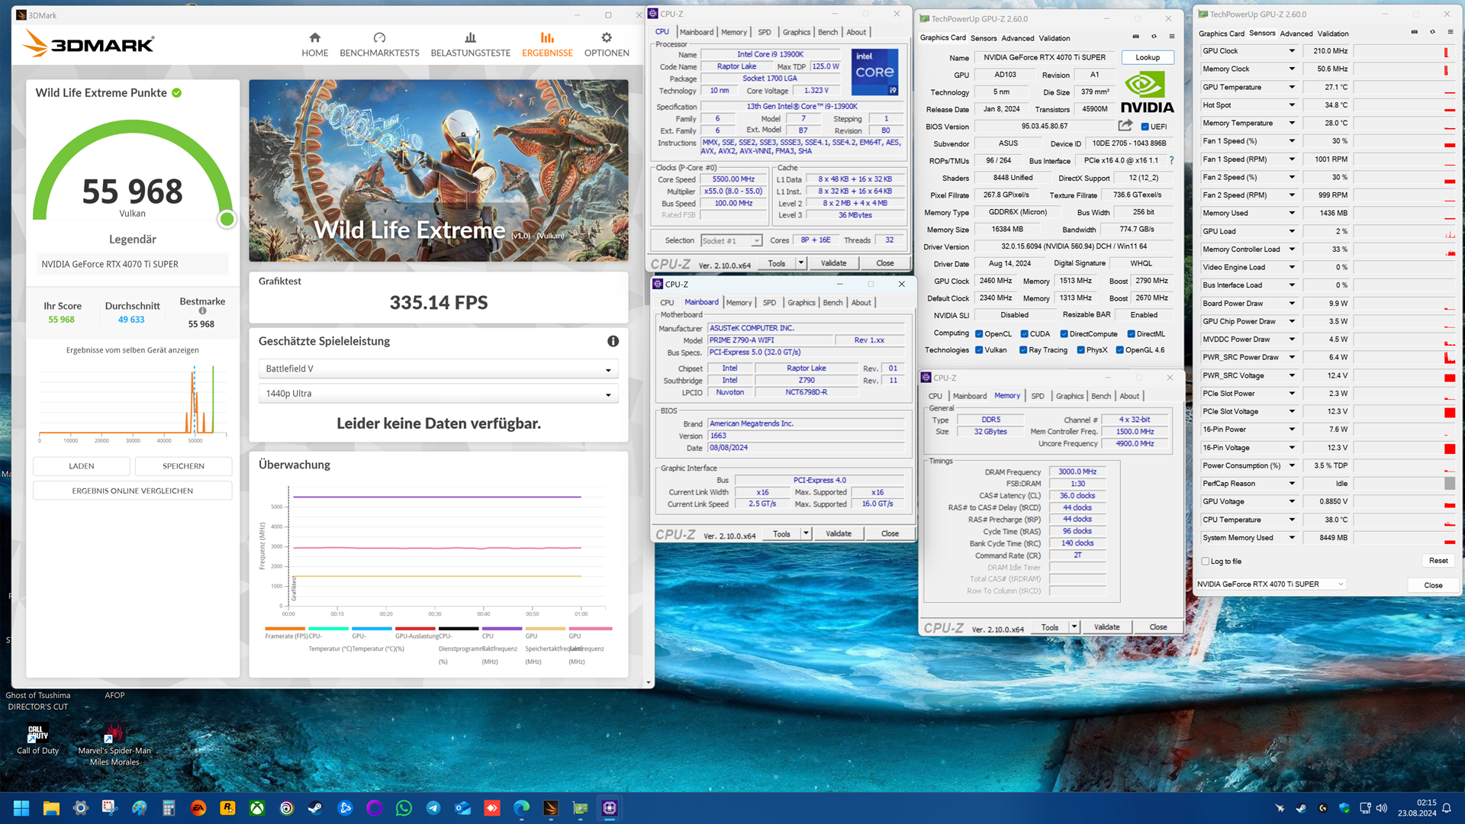Open Windows Start menu
The image size is (1465, 824).
click(x=21, y=808)
